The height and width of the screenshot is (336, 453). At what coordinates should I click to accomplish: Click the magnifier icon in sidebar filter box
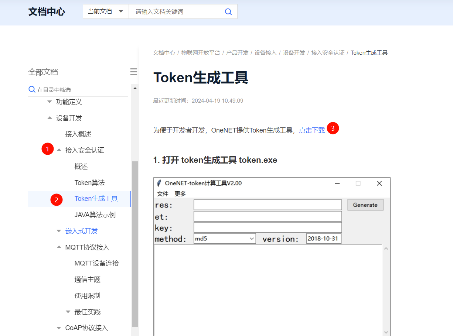(x=32, y=89)
